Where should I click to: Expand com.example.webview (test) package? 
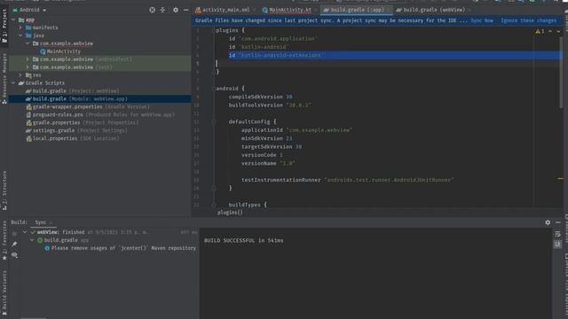pyautogui.click(x=28, y=67)
